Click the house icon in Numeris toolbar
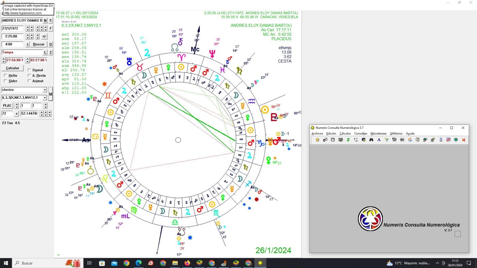 (410, 140)
